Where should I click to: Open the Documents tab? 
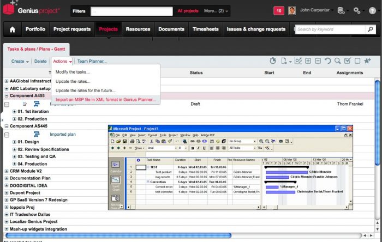click(x=171, y=29)
